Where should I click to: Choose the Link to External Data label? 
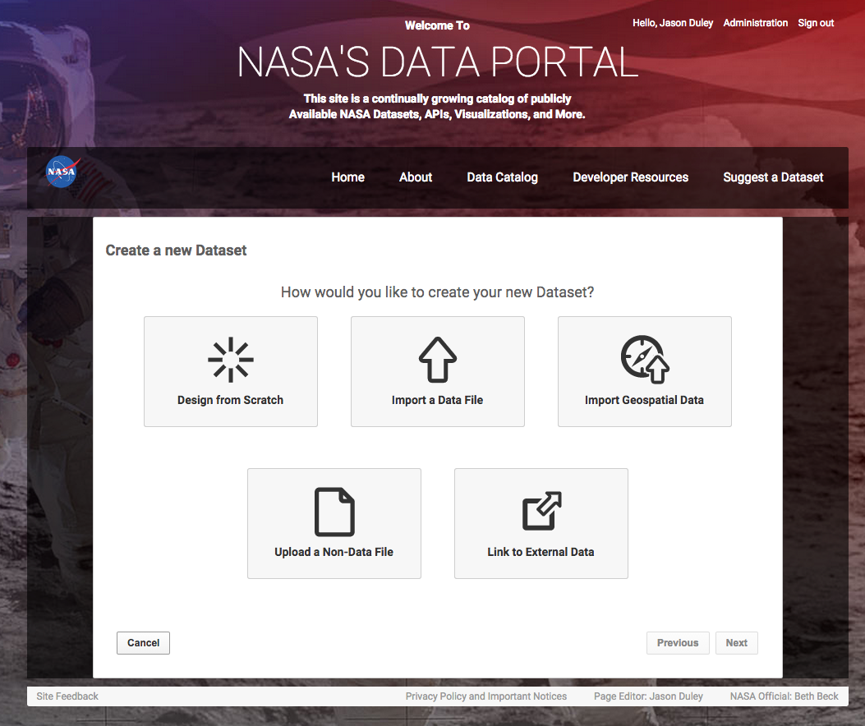coord(541,552)
